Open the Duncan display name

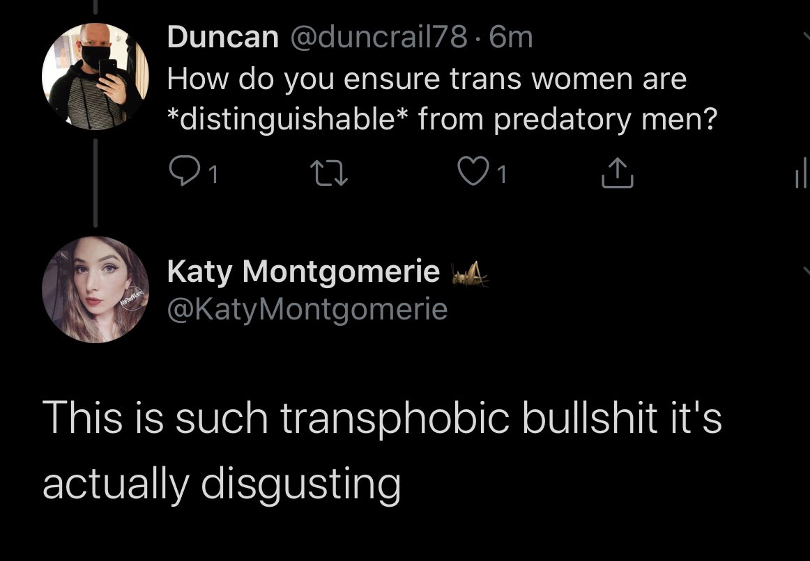(222, 37)
